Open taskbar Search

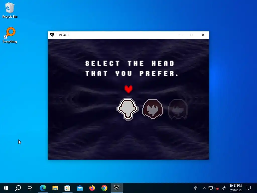[18, 188]
